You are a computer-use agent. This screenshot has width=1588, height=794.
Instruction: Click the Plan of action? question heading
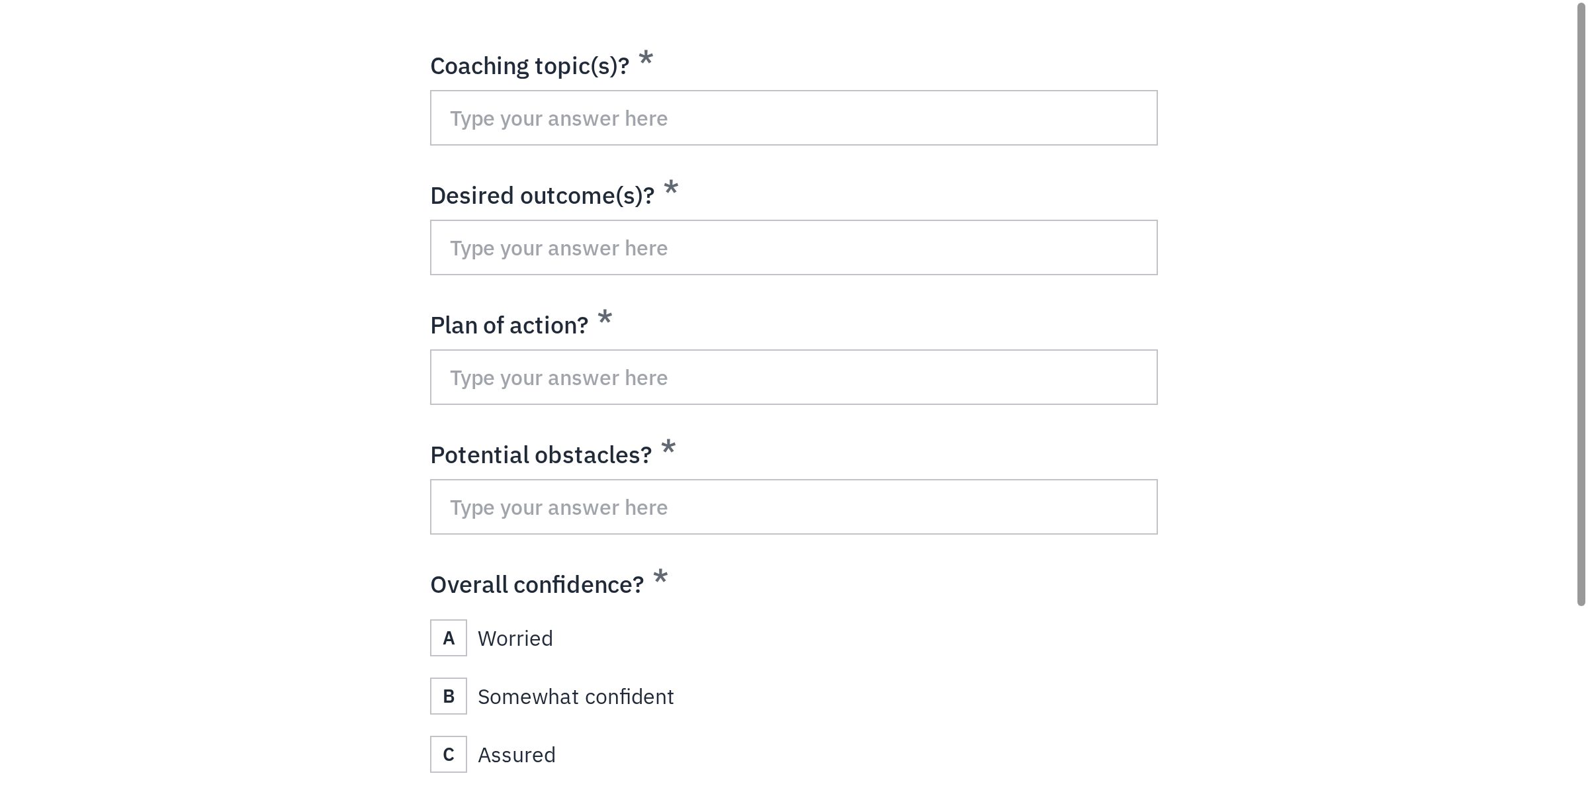[x=509, y=325]
